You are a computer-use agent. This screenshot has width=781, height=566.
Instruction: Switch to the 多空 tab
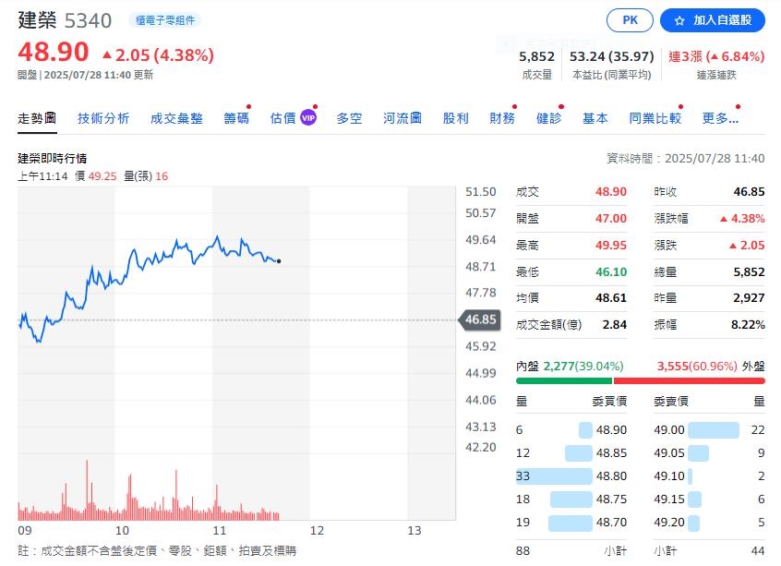349,118
